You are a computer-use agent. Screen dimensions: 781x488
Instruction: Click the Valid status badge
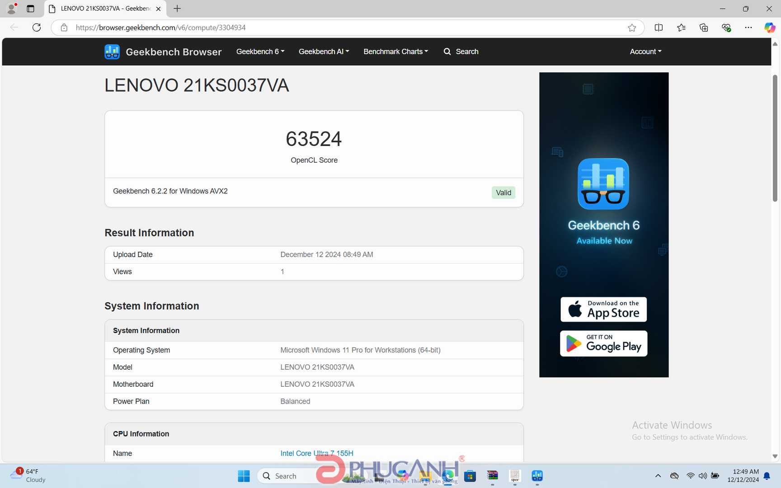point(503,192)
